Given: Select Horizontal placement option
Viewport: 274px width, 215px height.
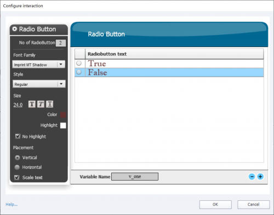Looking at the screenshot, I should [x=17, y=167].
